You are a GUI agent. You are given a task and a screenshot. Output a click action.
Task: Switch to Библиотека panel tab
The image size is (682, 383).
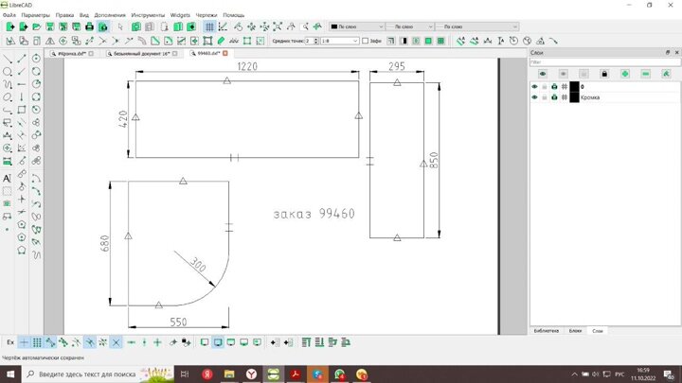click(x=547, y=331)
